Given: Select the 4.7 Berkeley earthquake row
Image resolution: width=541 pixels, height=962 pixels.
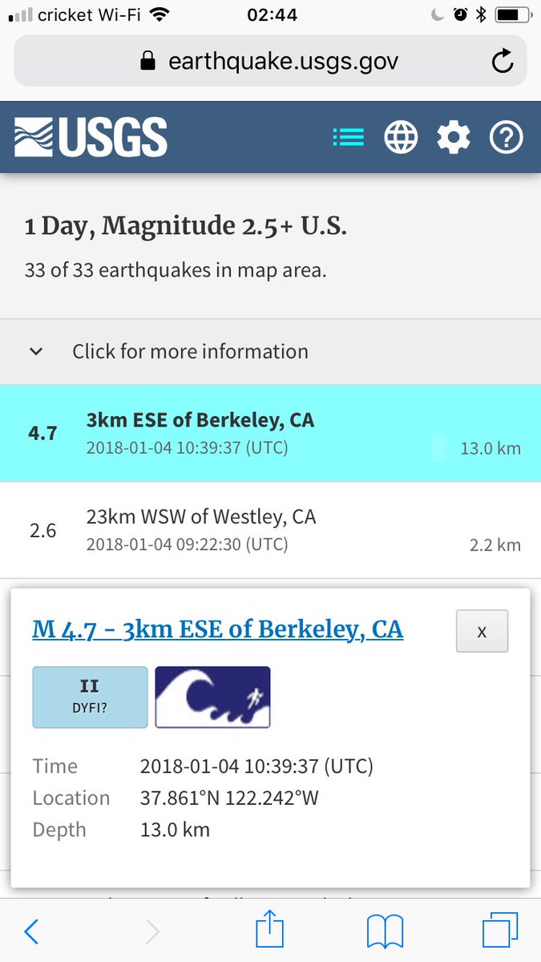Looking at the screenshot, I should [x=270, y=433].
